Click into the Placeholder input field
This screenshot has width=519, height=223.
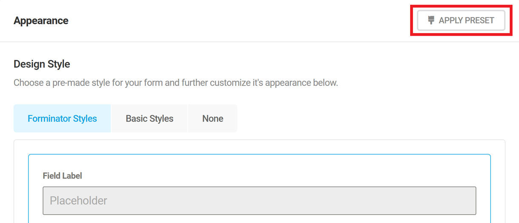tap(259, 200)
